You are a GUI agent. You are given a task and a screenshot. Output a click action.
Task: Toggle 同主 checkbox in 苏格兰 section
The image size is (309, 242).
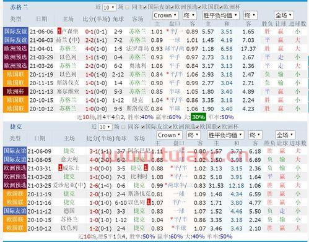pos(128,7)
